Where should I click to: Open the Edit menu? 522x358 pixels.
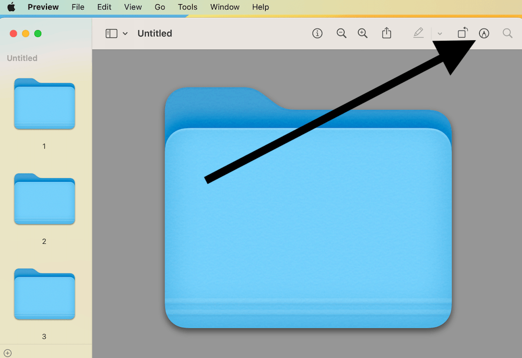pyautogui.click(x=104, y=7)
